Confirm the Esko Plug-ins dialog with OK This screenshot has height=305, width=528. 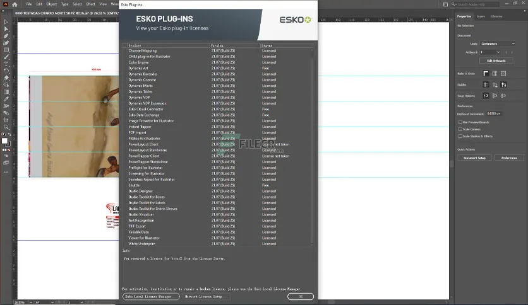click(301, 297)
